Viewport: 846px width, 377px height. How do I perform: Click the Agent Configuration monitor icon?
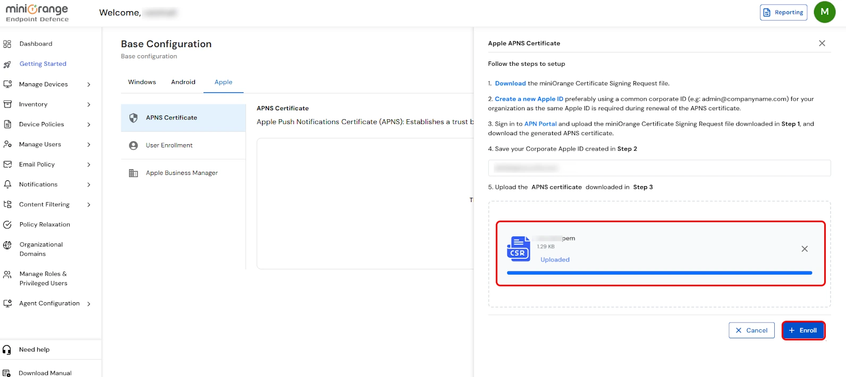(x=7, y=303)
